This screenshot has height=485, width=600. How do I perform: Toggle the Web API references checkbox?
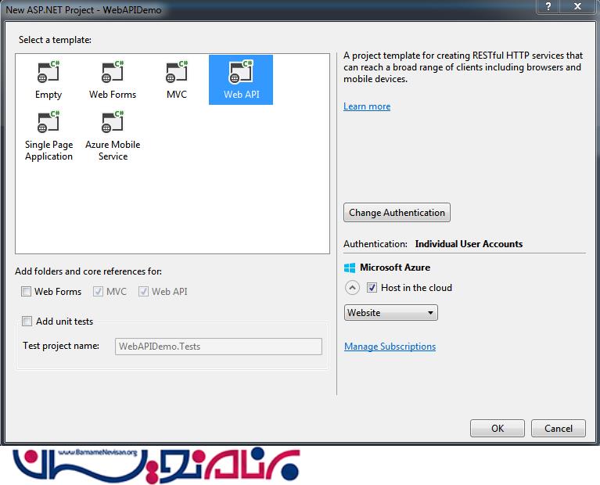tap(143, 292)
